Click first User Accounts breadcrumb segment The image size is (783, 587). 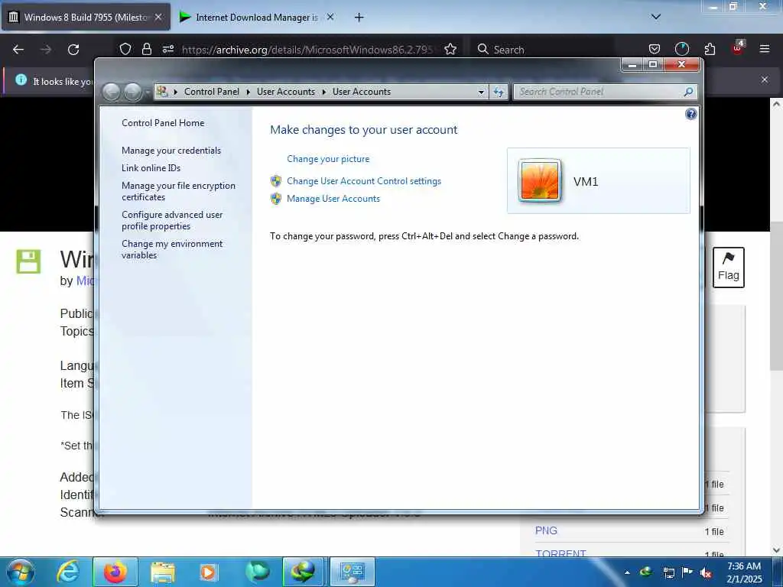tap(286, 92)
